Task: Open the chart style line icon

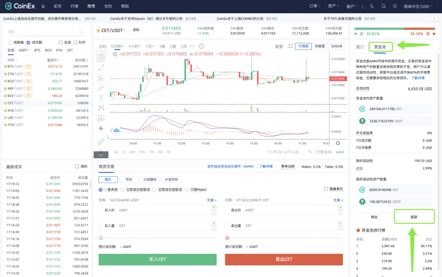Action: tap(192, 46)
